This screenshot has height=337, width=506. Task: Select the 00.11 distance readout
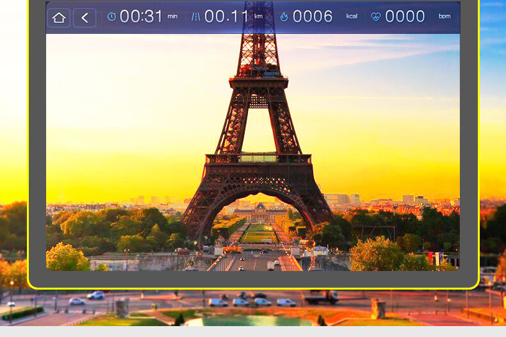(x=225, y=17)
